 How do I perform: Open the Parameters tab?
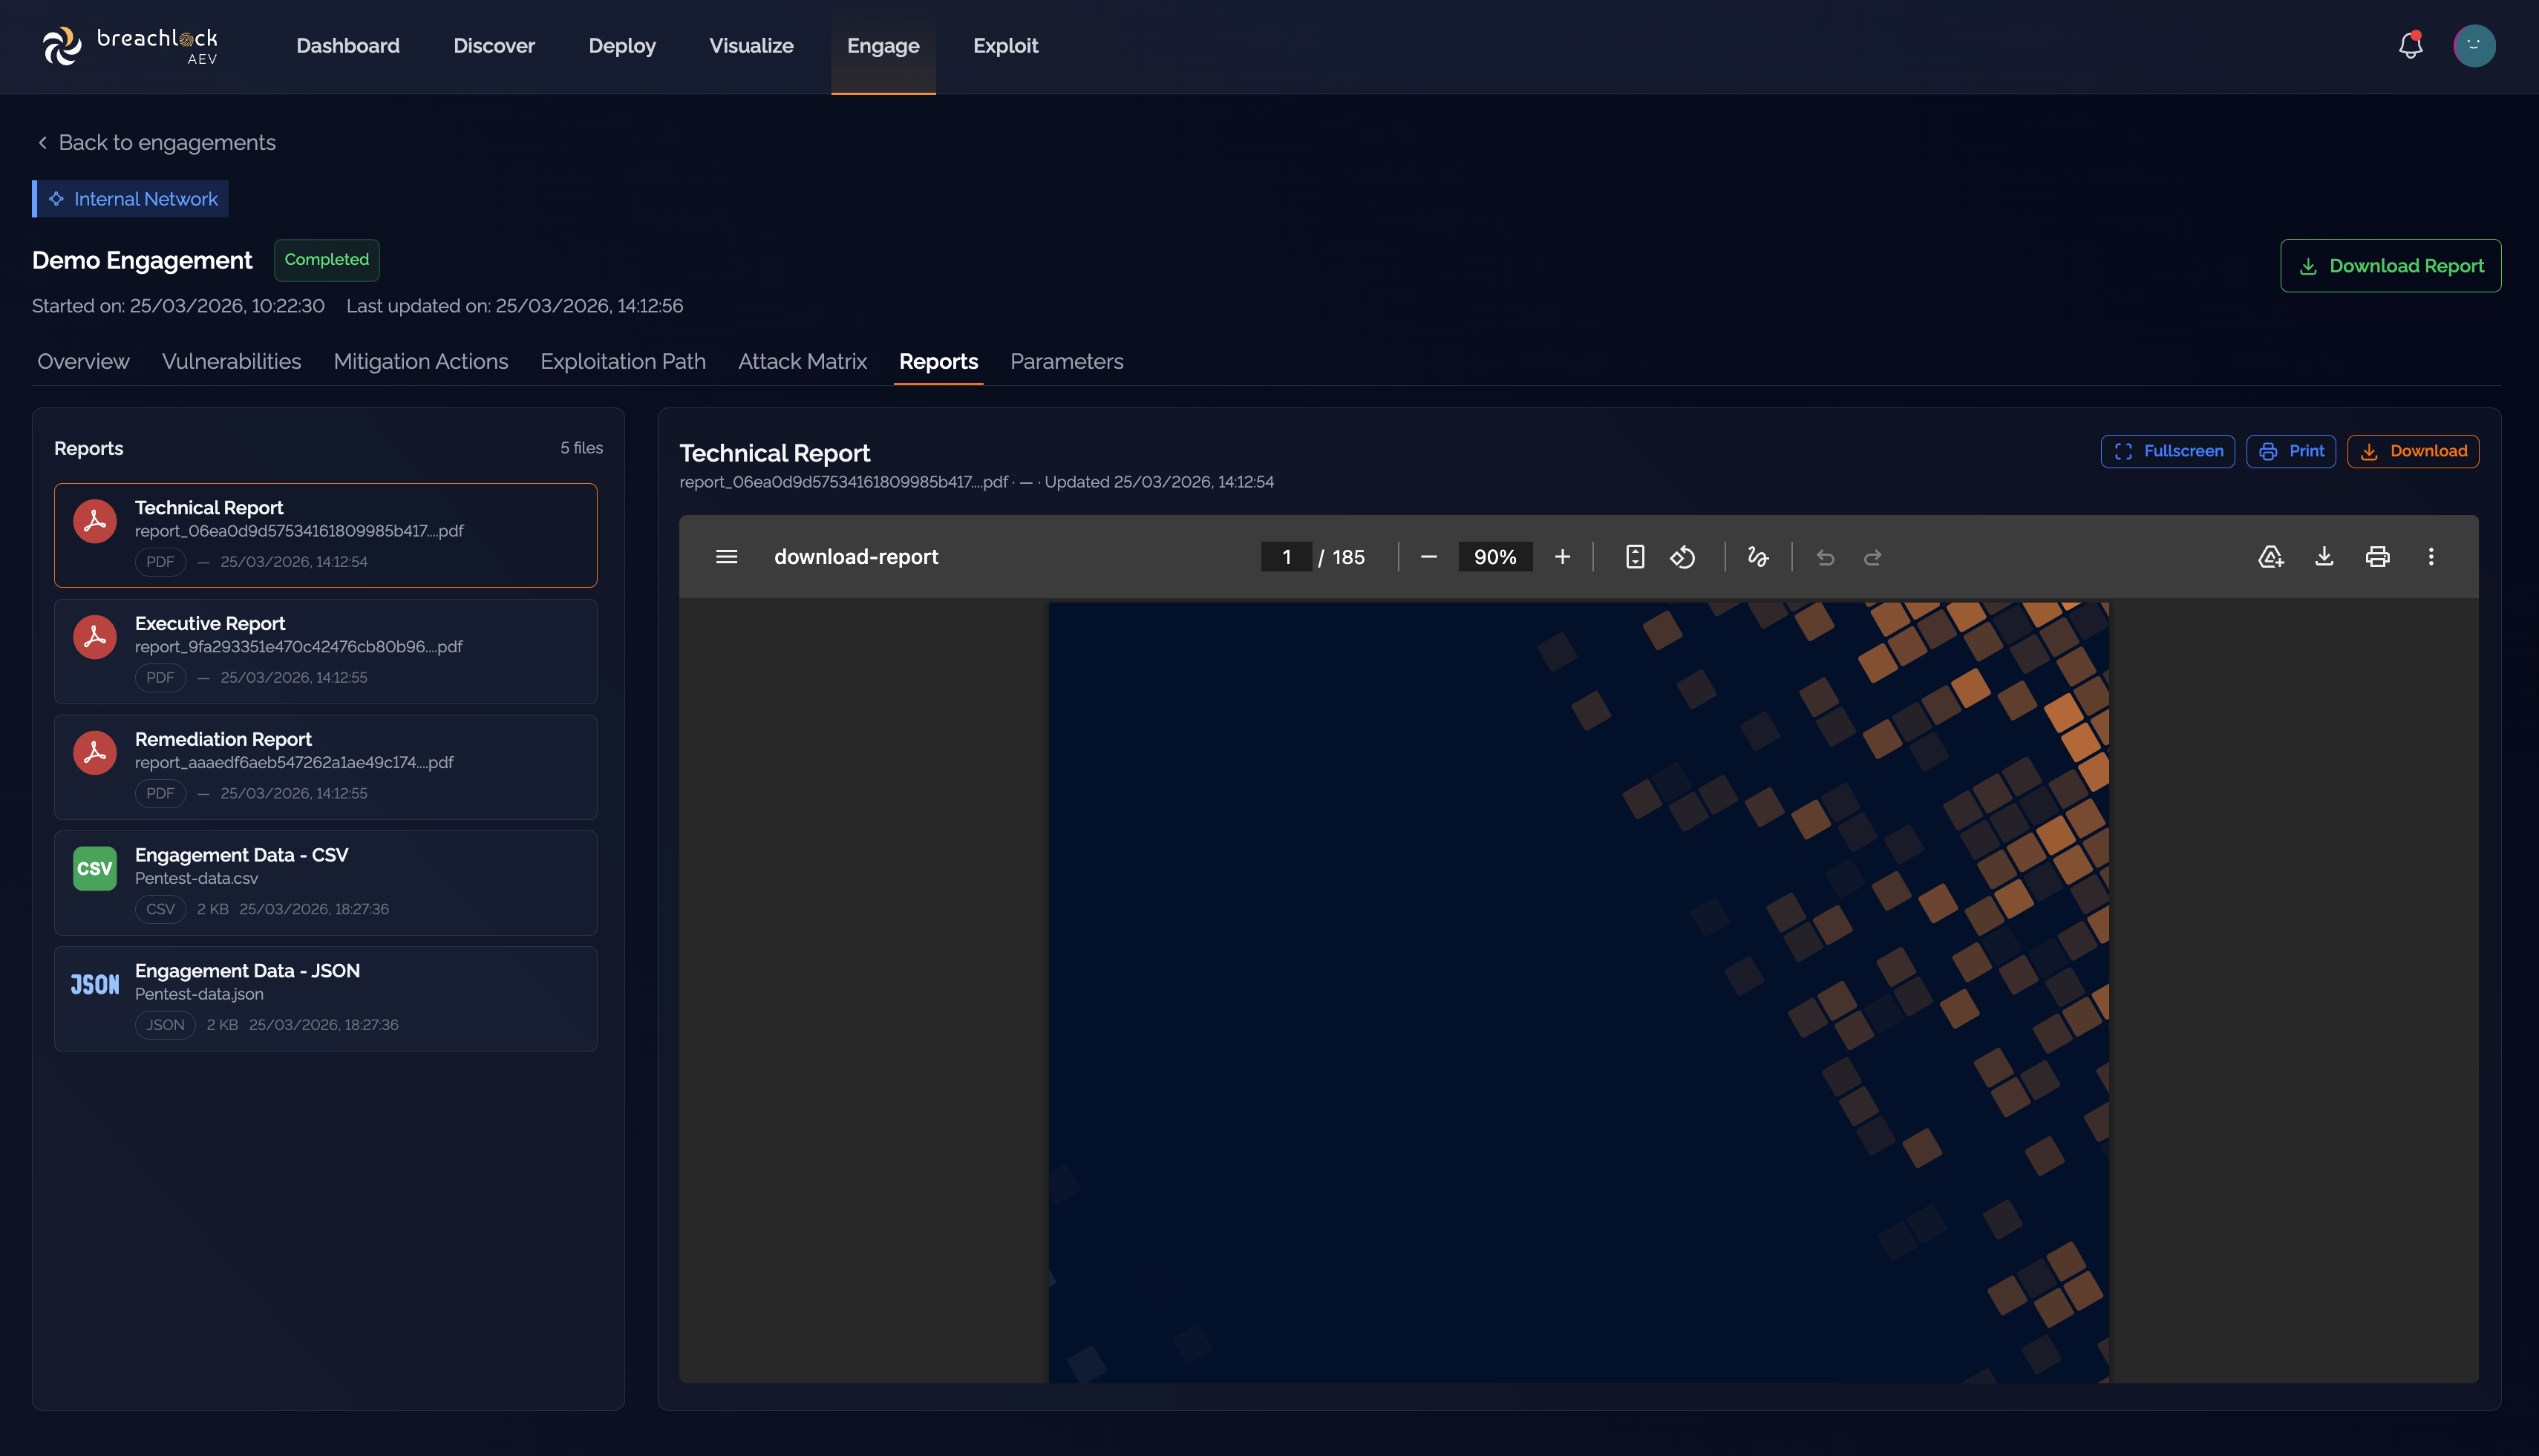point(1066,361)
